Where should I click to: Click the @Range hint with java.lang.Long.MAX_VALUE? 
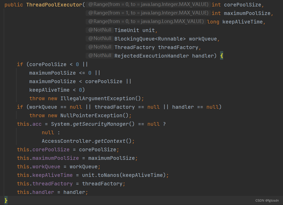[146, 21]
